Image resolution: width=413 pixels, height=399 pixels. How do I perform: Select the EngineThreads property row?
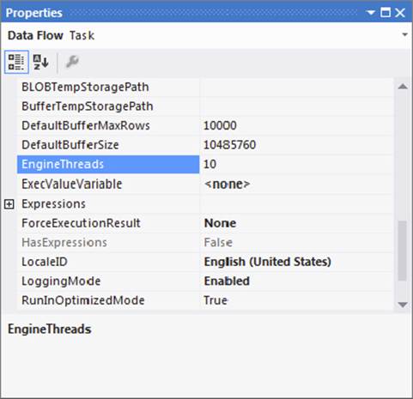108,165
